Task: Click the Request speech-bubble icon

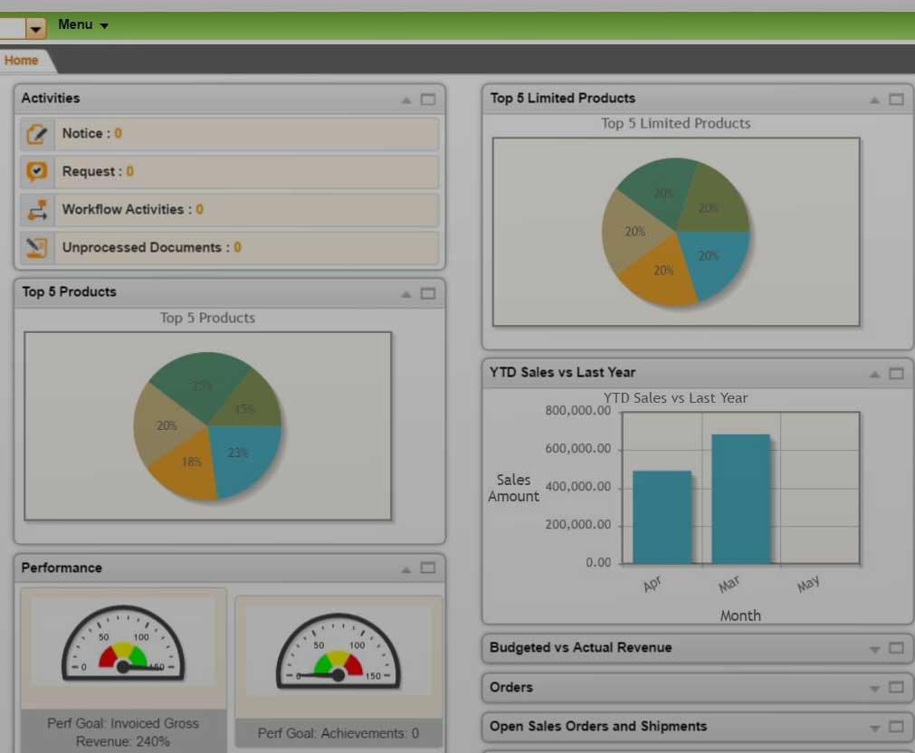Action: (x=37, y=171)
